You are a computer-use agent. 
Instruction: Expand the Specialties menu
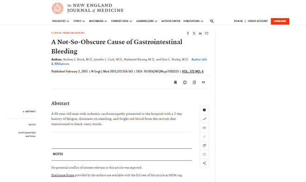click(60, 21)
